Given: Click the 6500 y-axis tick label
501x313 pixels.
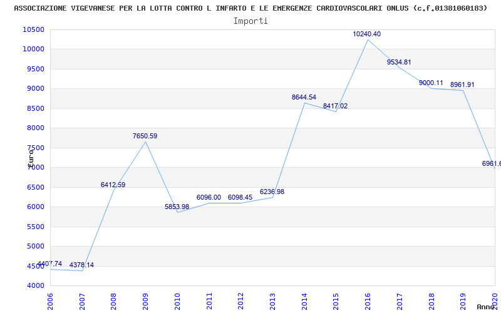Looking at the screenshot, I should (35, 187).
